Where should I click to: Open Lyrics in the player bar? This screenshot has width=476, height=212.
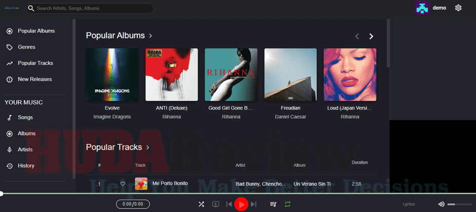coord(409,204)
